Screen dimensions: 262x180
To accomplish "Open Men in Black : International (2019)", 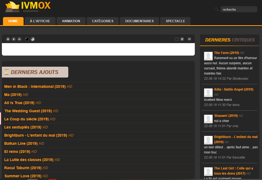I will pos(35,86).
